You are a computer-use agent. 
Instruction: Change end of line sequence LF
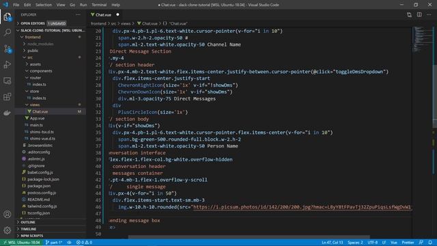pyautogui.click(x=384, y=243)
